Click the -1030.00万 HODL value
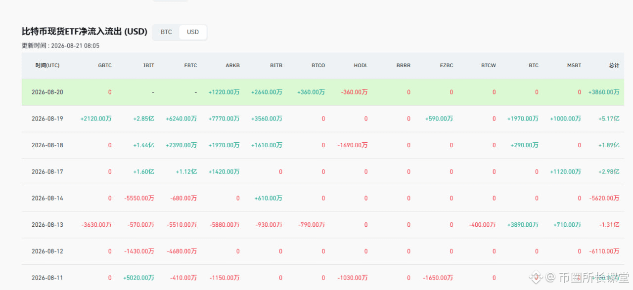The width and height of the screenshot is (633, 290). point(353,278)
